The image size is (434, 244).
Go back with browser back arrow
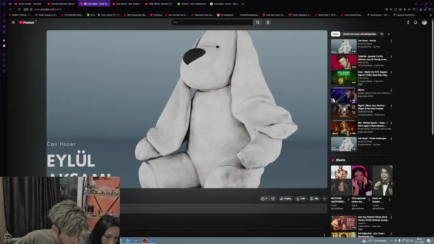10,9
